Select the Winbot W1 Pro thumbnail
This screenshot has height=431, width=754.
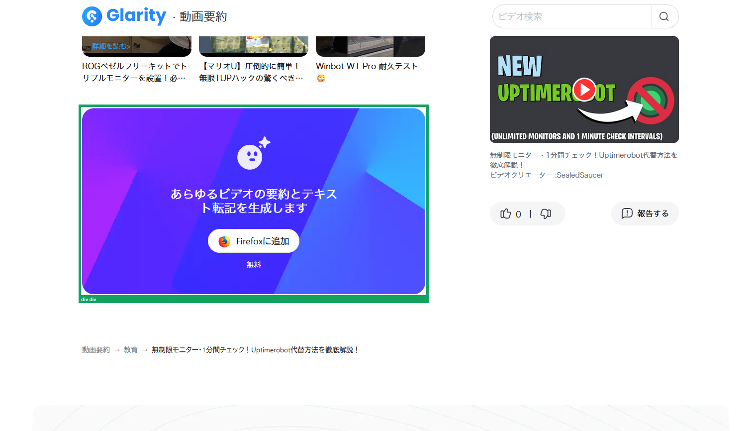point(370,46)
